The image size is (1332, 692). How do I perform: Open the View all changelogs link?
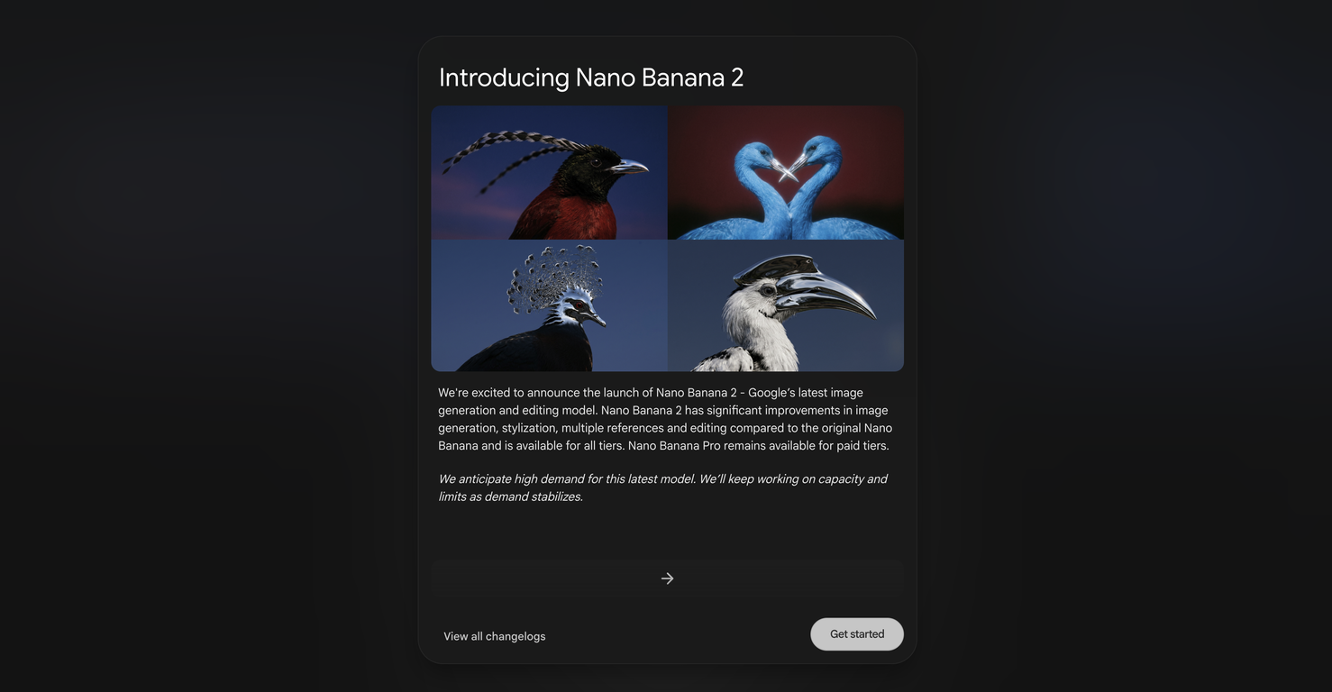click(x=495, y=636)
